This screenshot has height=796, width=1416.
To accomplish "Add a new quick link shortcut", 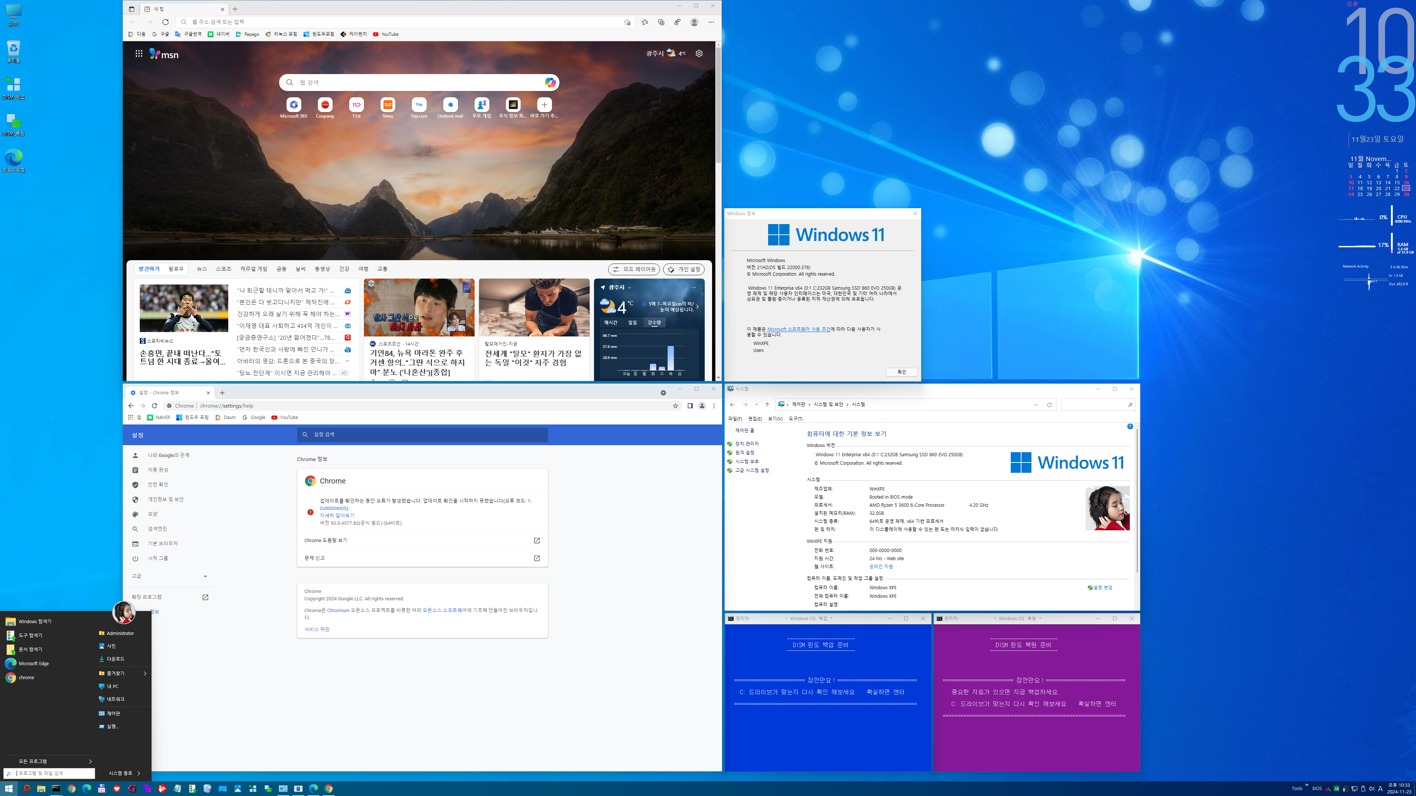I will coord(544,104).
